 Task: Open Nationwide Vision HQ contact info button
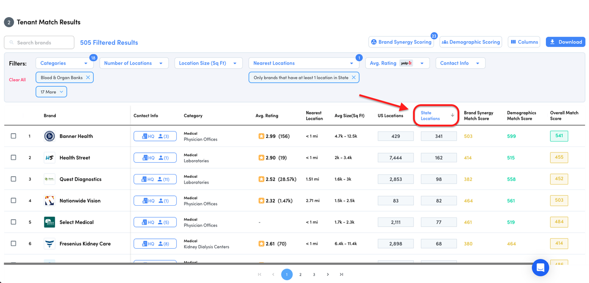pyautogui.click(x=155, y=201)
